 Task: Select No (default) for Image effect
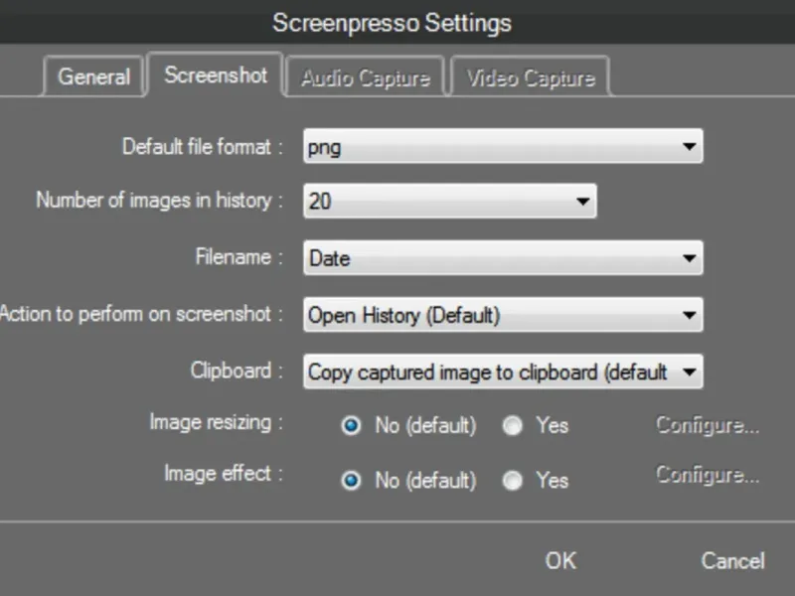[351, 481]
